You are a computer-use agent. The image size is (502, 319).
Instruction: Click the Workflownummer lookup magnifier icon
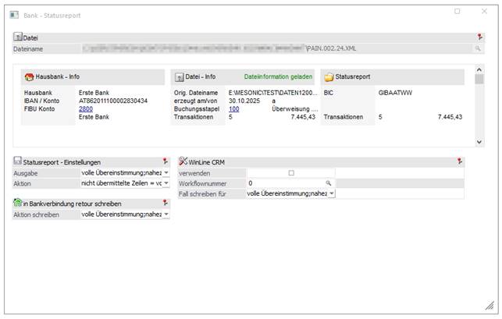(x=329, y=183)
